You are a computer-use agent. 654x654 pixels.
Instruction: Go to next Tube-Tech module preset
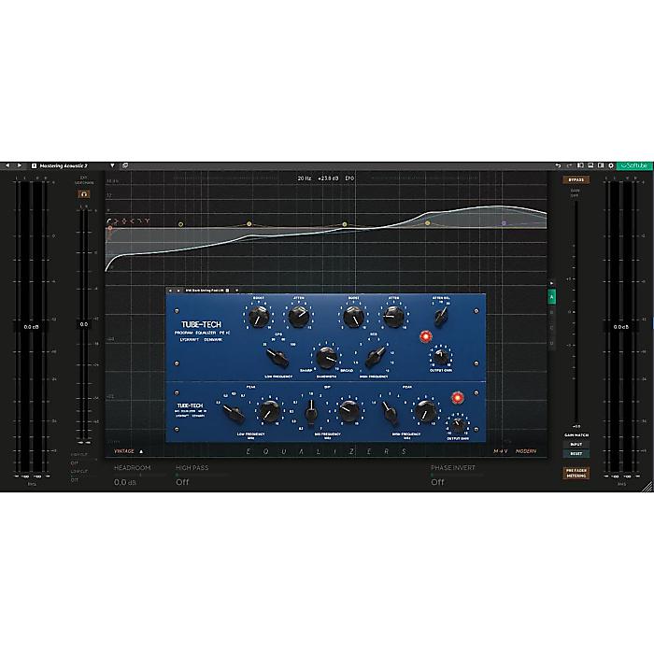178,291
